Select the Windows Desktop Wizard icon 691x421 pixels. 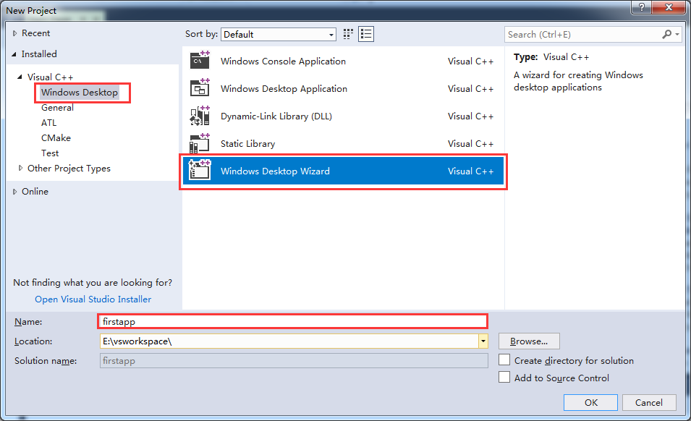[x=200, y=171]
